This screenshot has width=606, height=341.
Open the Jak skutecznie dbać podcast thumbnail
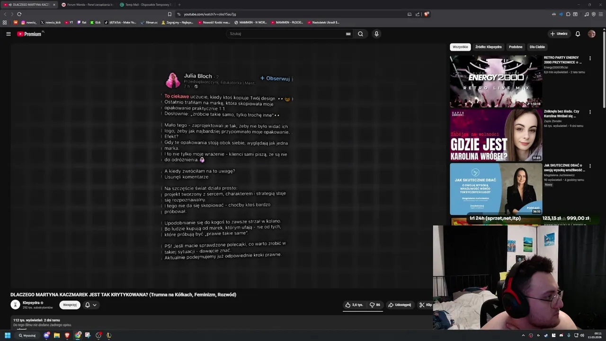pos(496,189)
